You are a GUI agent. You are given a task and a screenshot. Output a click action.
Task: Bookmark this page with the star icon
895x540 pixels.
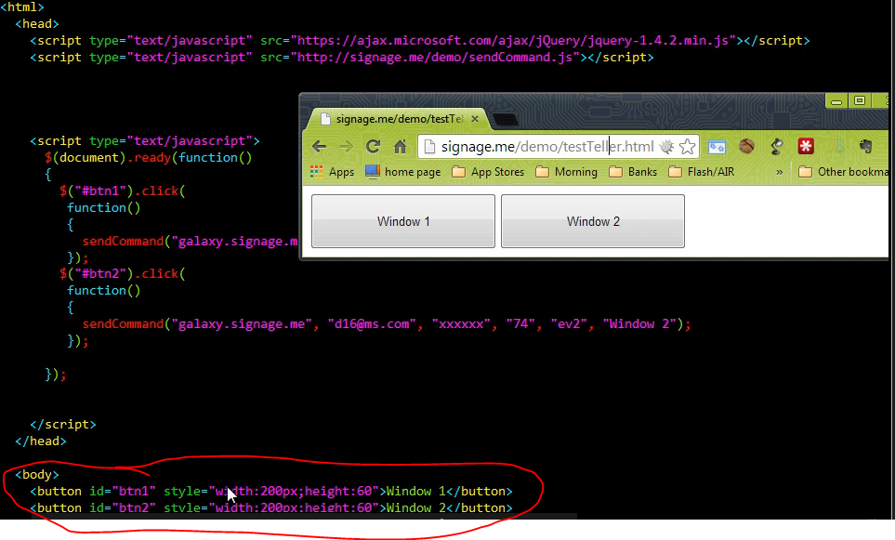click(688, 147)
